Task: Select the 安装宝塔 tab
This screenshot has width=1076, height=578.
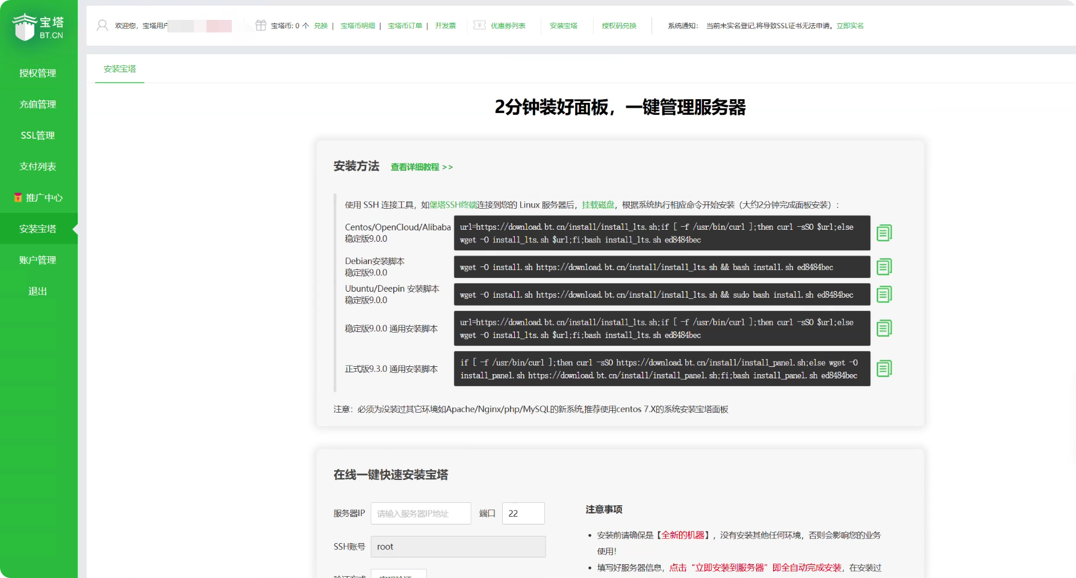Action: click(120, 69)
